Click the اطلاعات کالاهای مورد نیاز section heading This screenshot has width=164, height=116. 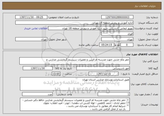142,54
